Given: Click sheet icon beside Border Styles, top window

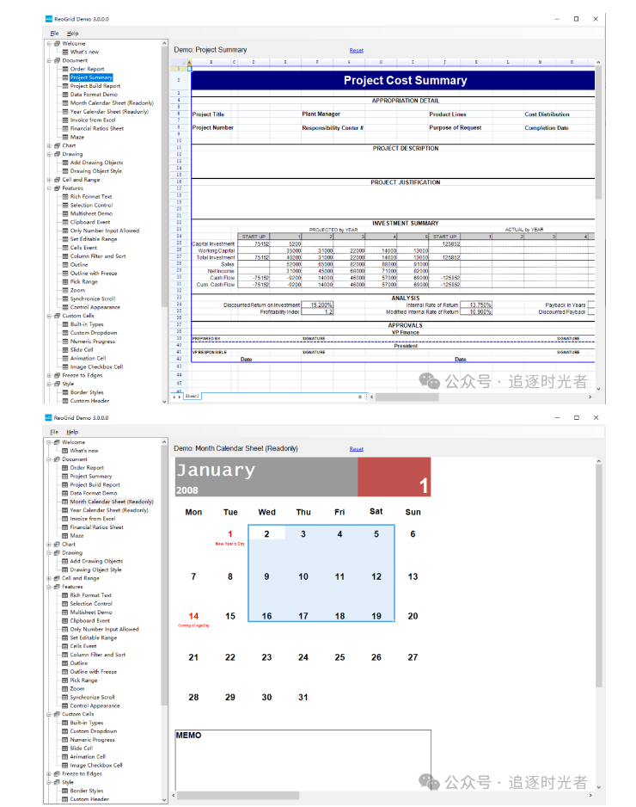Looking at the screenshot, I should pos(65,392).
